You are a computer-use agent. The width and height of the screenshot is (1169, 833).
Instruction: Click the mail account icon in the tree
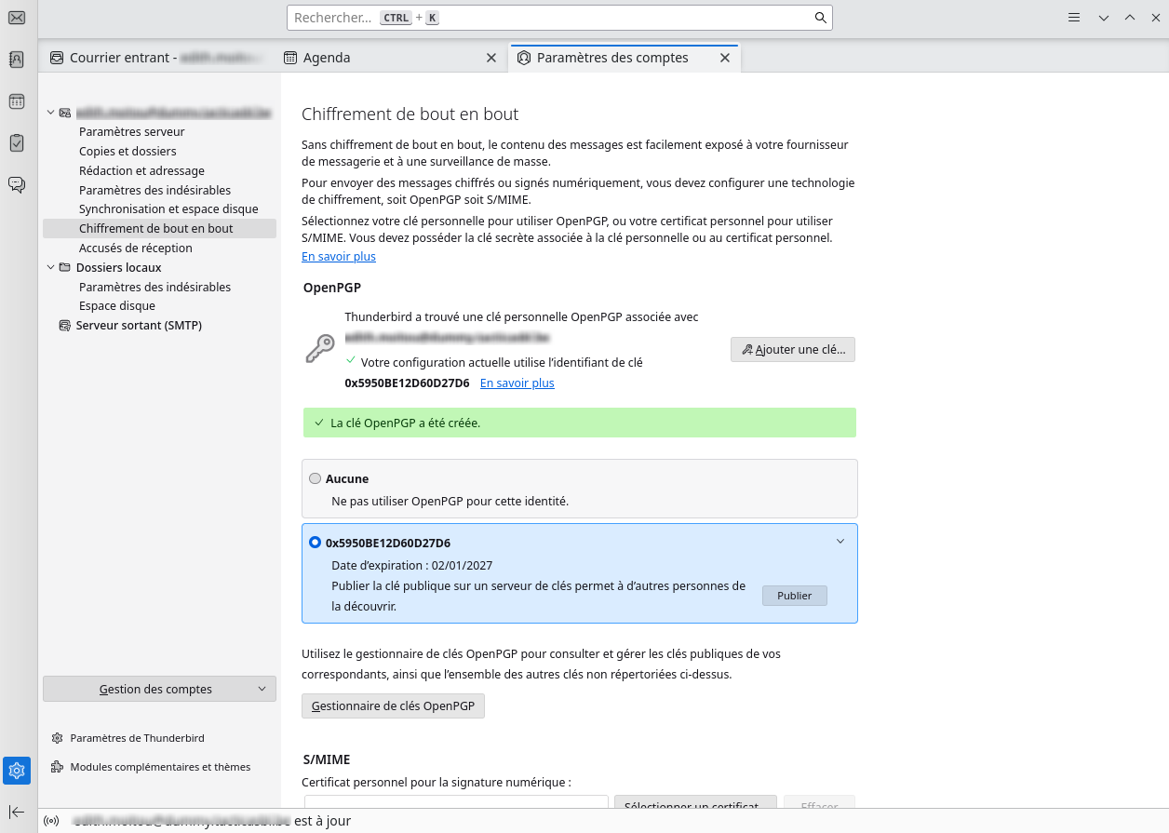pyautogui.click(x=64, y=113)
